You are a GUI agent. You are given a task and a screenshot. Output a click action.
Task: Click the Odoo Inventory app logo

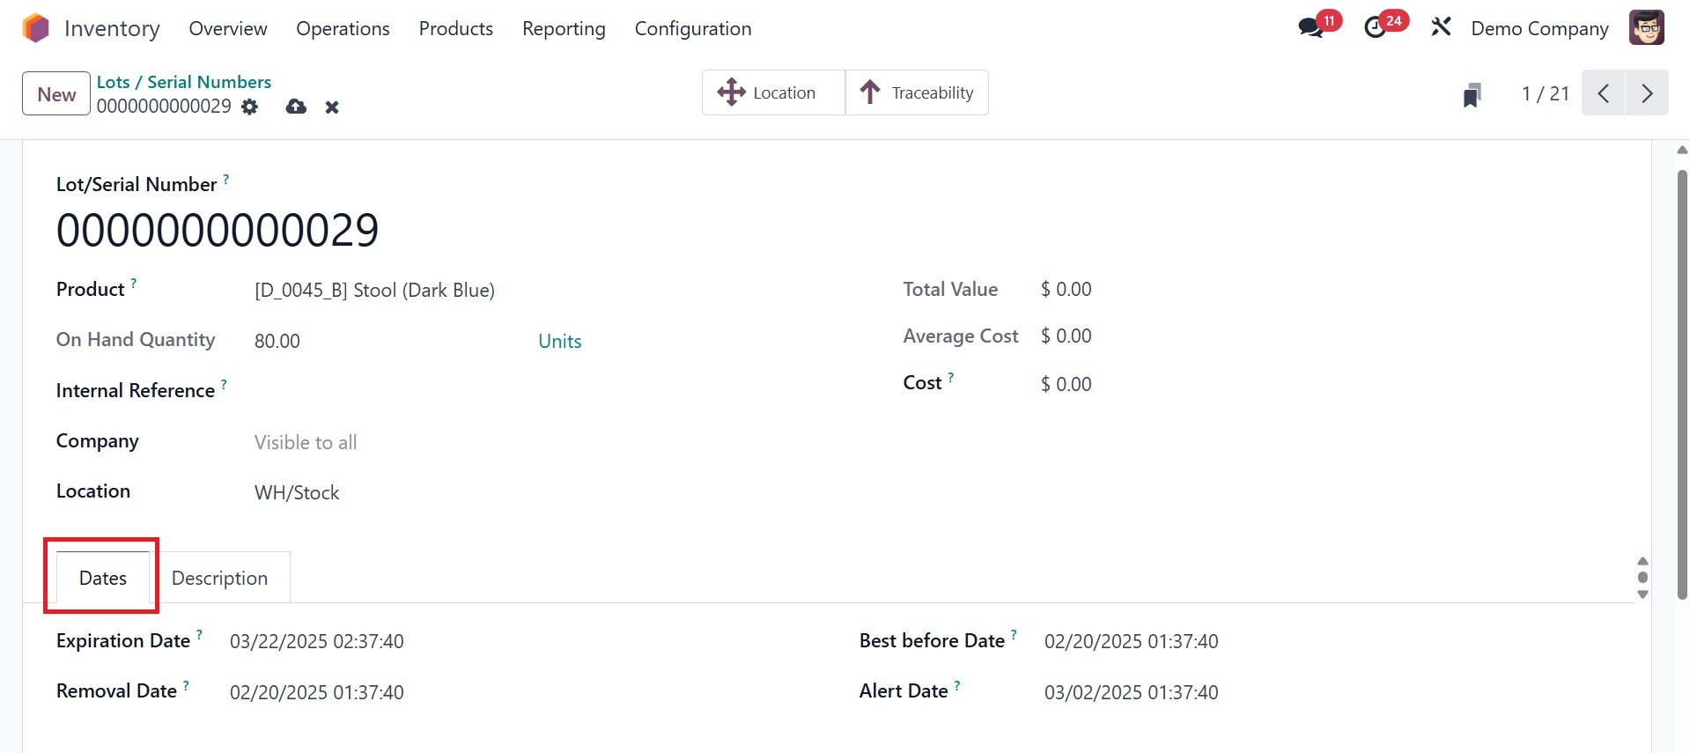[x=36, y=28]
